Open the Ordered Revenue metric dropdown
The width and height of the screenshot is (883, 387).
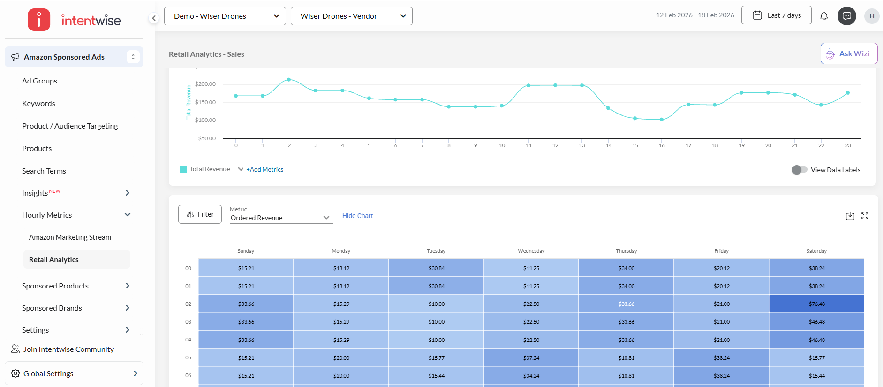click(x=280, y=218)
